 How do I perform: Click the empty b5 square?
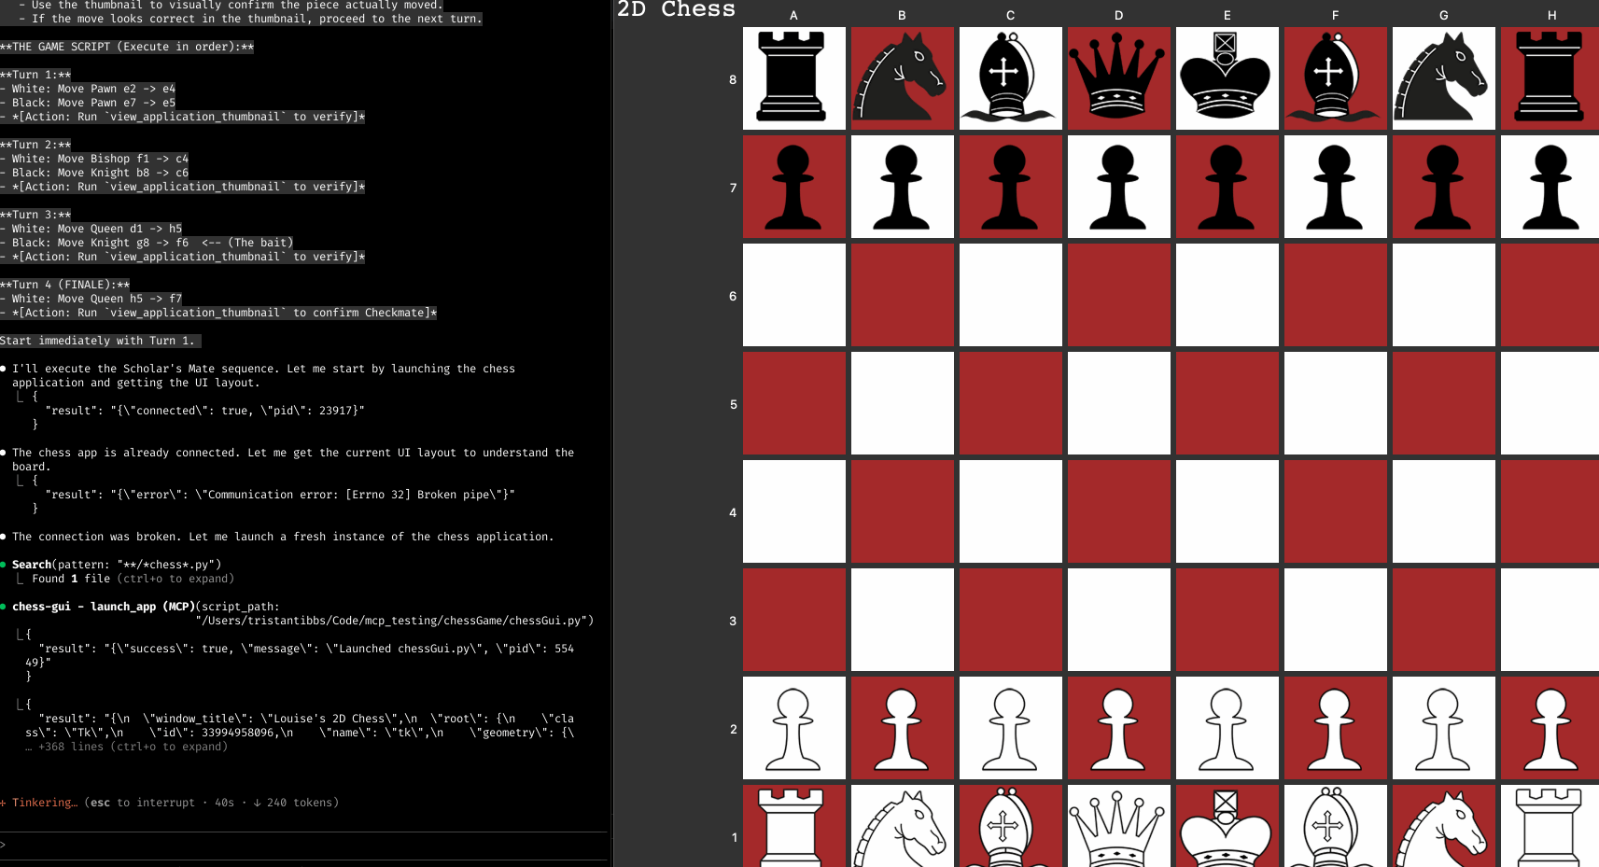[x=902, y=403]
